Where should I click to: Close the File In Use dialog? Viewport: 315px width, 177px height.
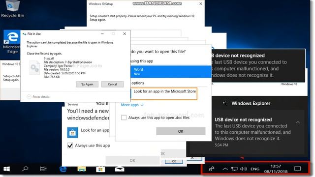pyautogui.click(x=125, y=34)
